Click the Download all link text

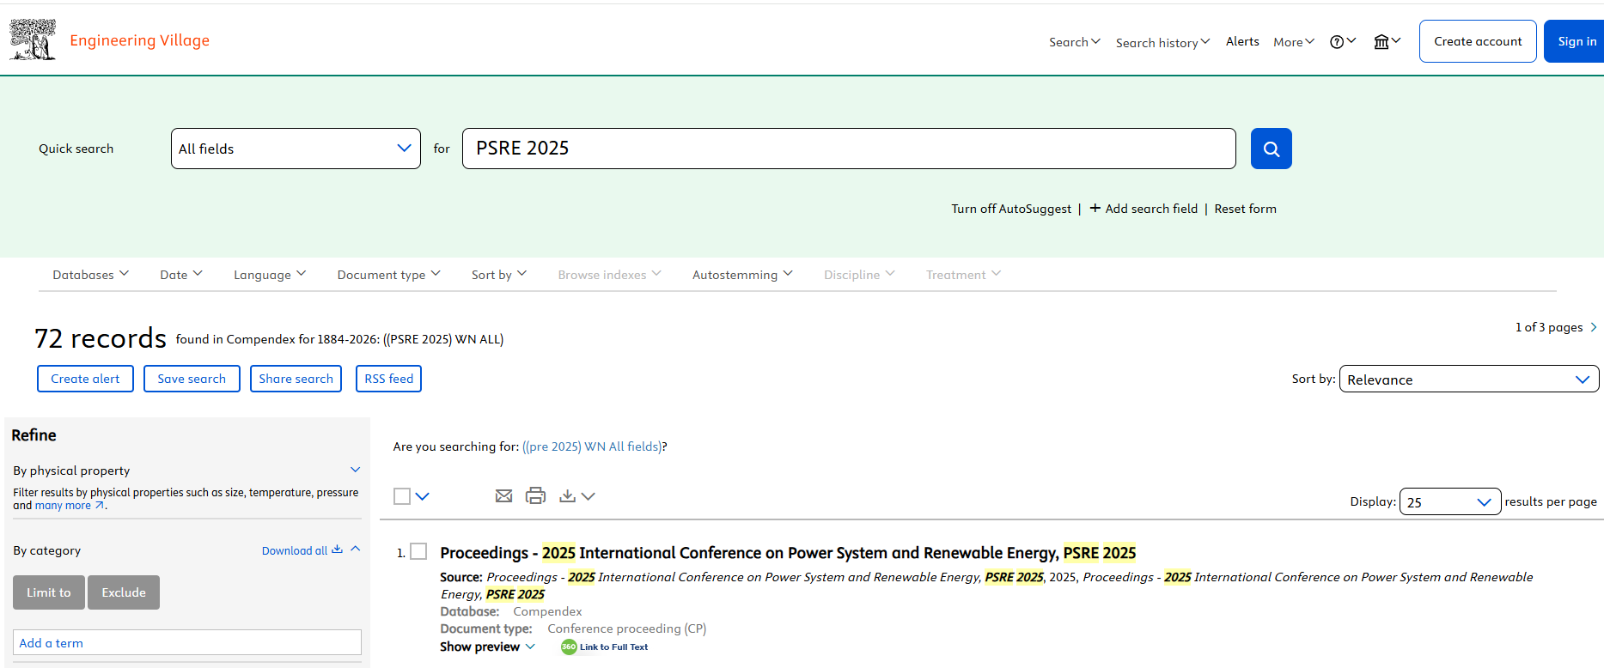295,550
